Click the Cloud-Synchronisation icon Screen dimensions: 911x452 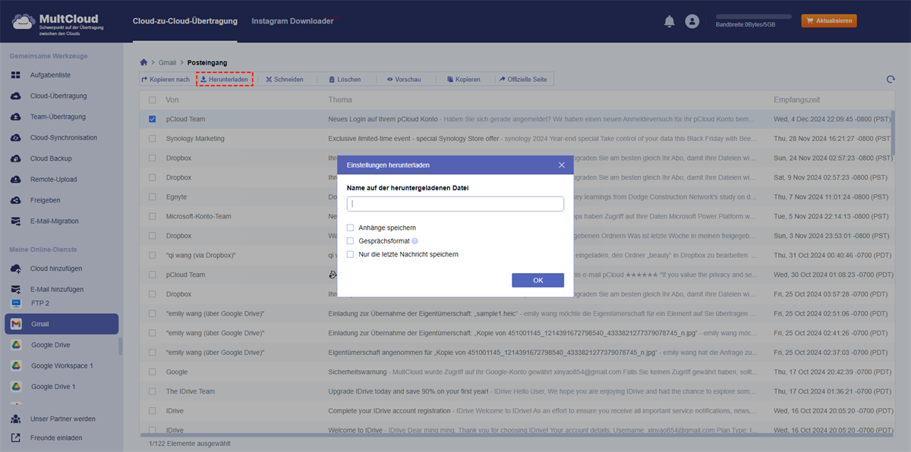[x=16, y=138]
